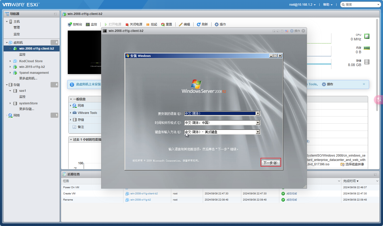
Task: Click the 存储 datastore icon in the navigator
Action: pyautogui.click(x=11, y=85)
